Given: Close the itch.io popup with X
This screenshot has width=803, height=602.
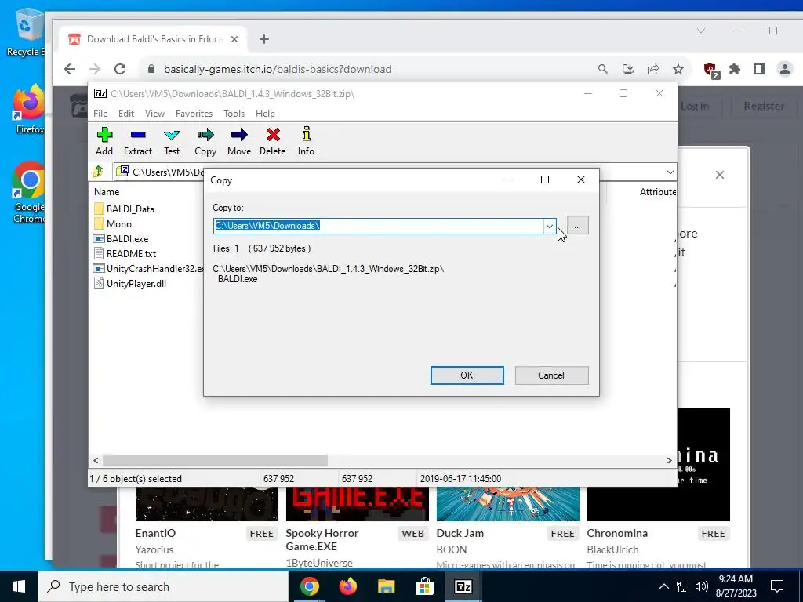Looking at the screenshot, I should click(720, 175).
